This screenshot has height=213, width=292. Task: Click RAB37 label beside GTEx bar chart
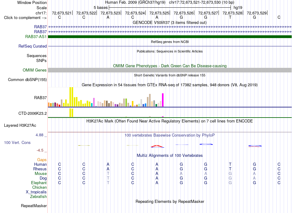(x=40, y=98)
